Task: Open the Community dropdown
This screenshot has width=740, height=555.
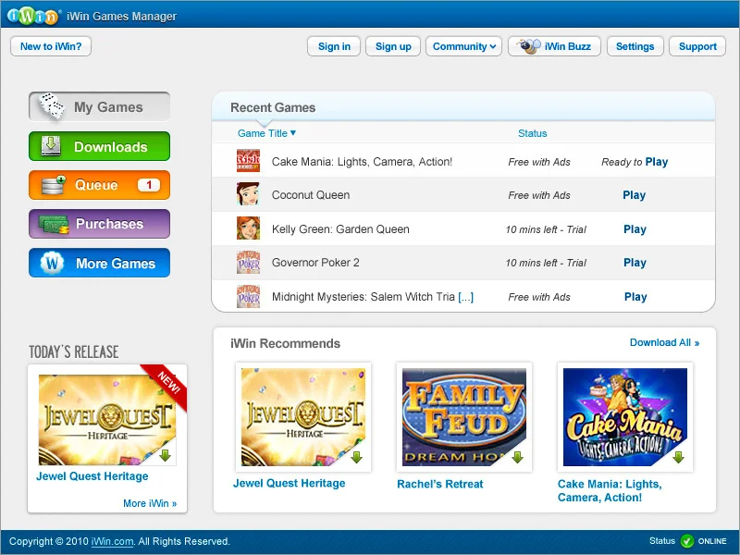Action: coord(464,46)
